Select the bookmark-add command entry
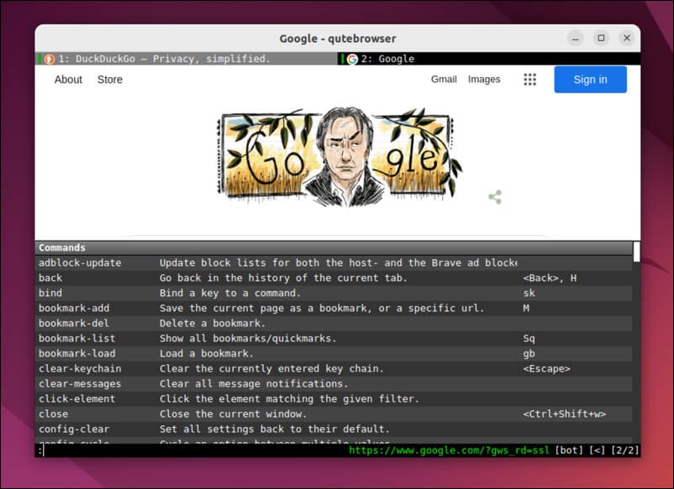674x489 pixels. 74,309
